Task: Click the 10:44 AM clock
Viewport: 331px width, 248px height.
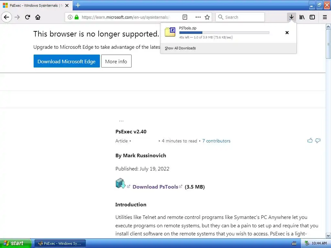Action: 319,243
